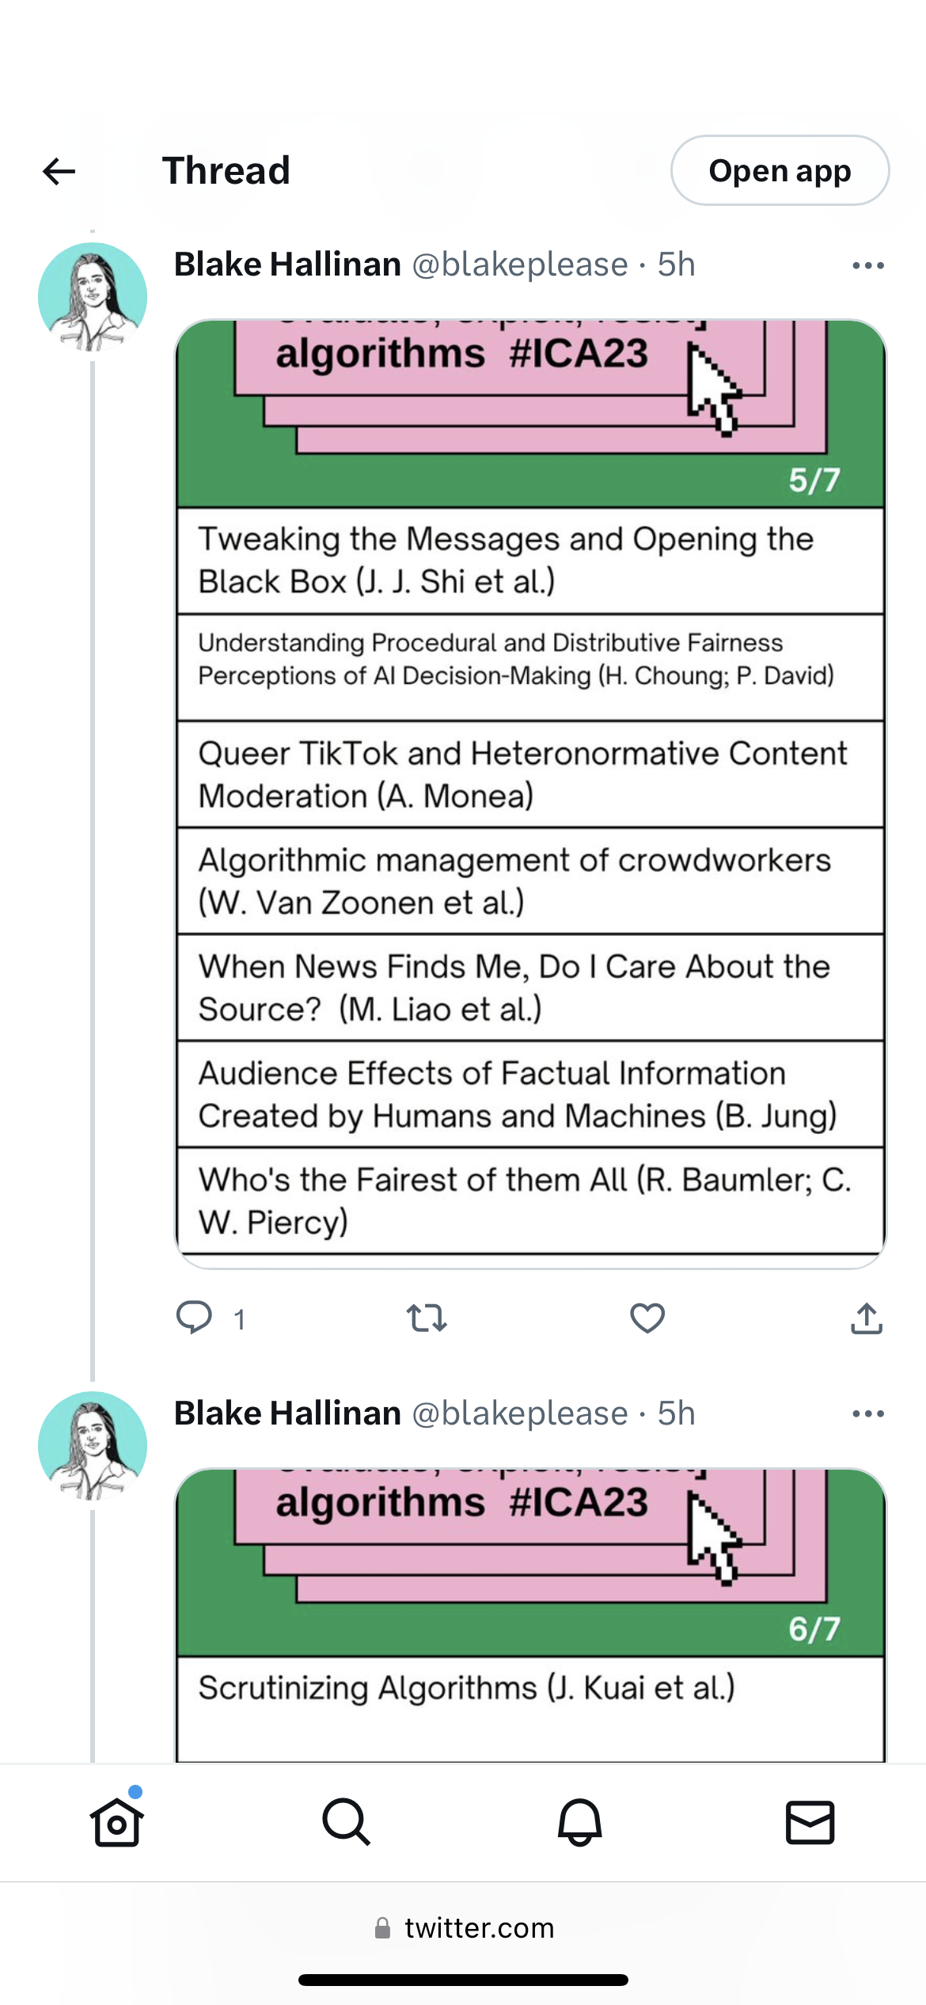The image size is (926, 2005).
Task: Open the Search tab
Action: (346, 1821)
